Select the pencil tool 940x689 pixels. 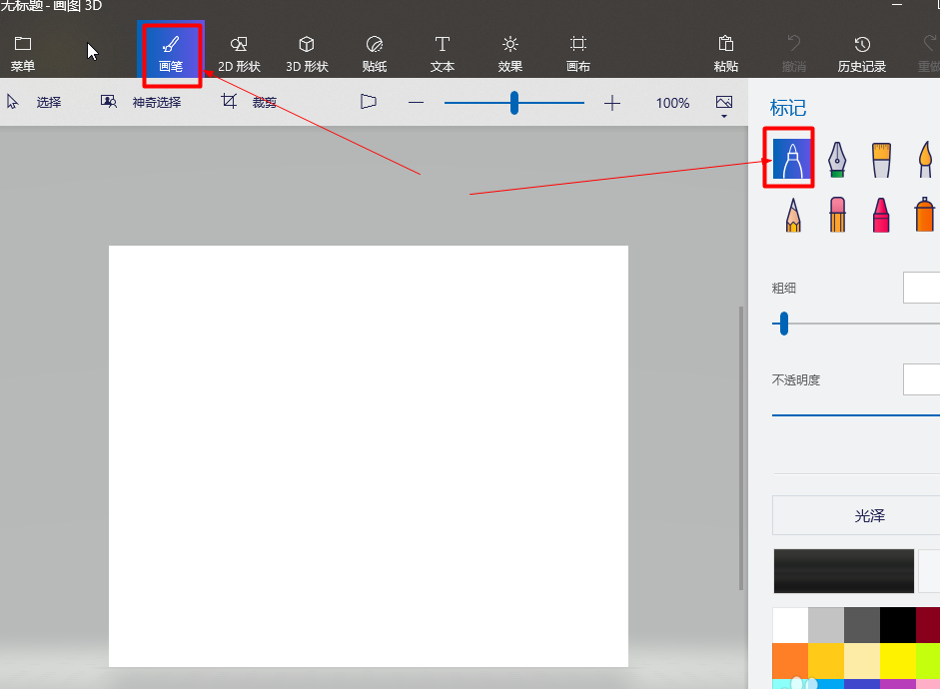pos(793,215)
